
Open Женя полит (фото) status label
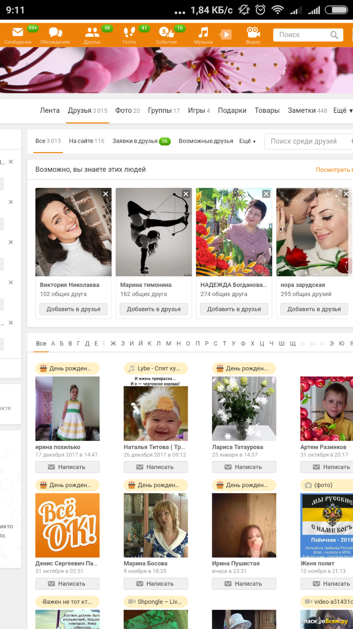327,485
